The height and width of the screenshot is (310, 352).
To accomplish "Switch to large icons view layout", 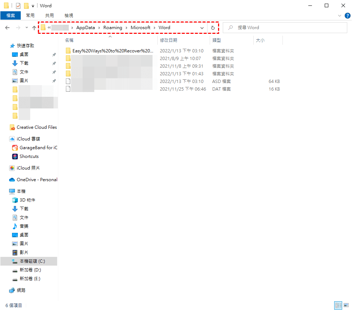I will click(346, 306).
